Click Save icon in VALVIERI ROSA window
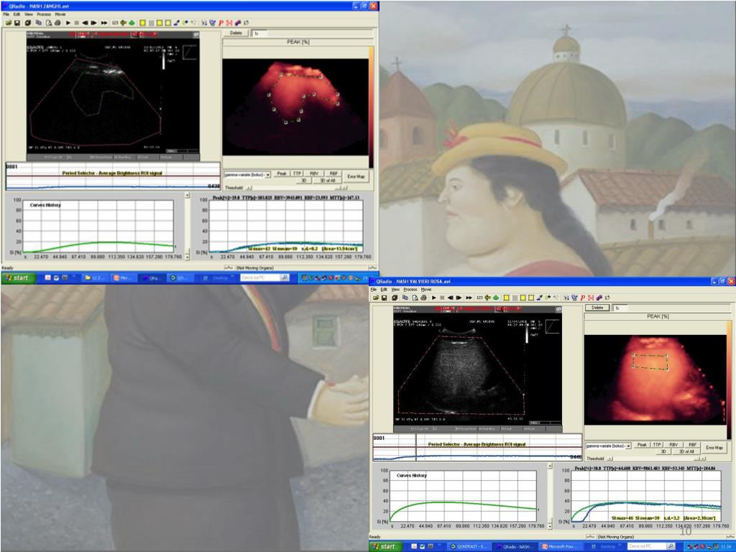 pos(384,298)
